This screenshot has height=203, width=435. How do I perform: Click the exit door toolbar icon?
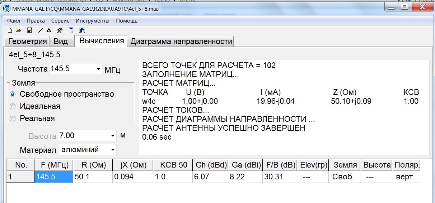(x=82, y=31)
